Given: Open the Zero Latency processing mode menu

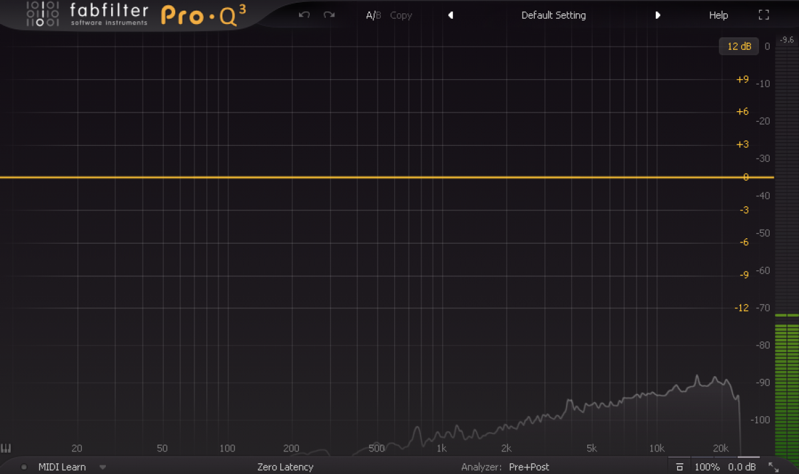Looking at the screenshot, I should [x=285, y=467].
